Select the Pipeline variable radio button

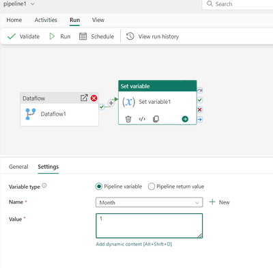tap(99, 187)
